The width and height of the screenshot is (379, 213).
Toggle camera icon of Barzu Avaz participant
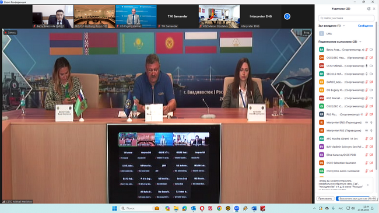[x=371, y=50]
